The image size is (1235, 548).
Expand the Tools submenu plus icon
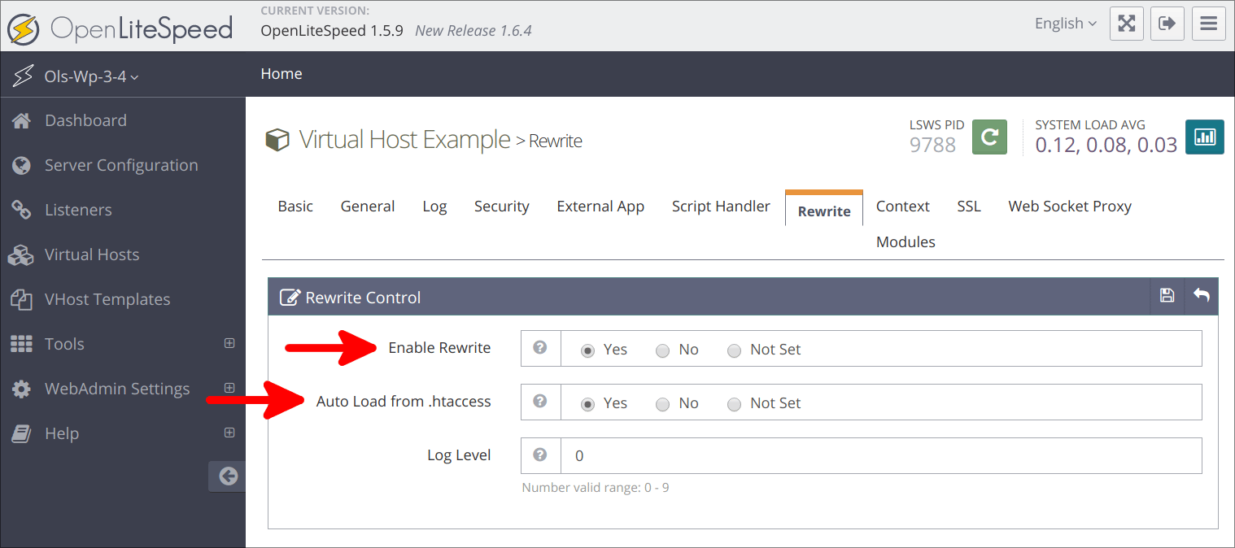pyautogui.click(x=229, y=343)
